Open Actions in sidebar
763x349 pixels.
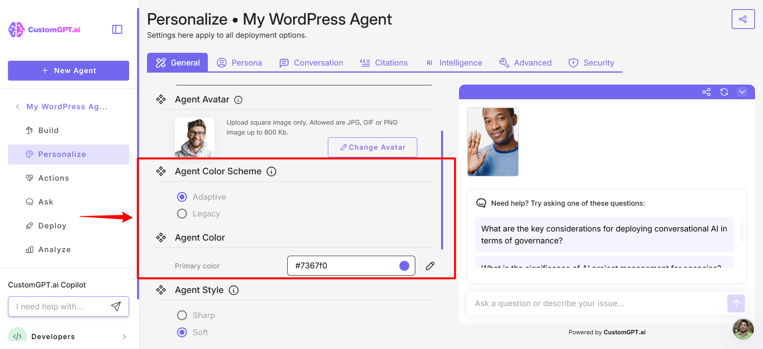click(x=68, y=178)
